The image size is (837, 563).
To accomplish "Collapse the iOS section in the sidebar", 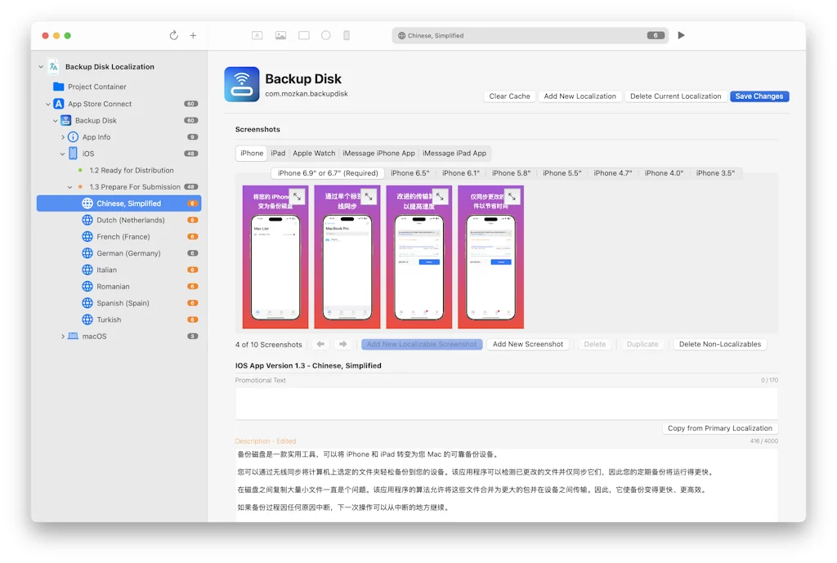I will pyautogui.click(x=61, y=153).
